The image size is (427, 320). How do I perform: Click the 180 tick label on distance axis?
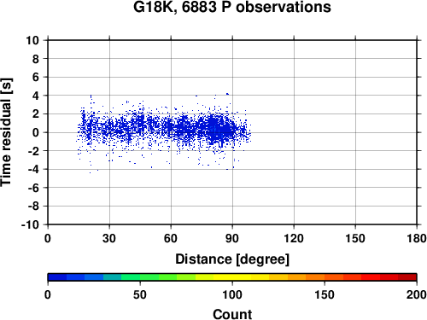(x=417, y=238)
